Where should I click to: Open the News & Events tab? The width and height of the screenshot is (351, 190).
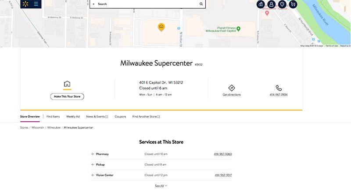tap(97, 116)
